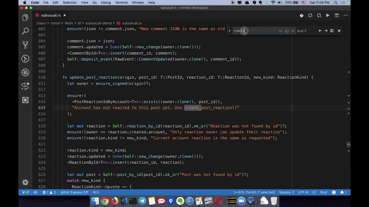This screenshot has width=369, height=207.
Task: Open Google Chrome from the dock
Action: (x=105, y=201)
